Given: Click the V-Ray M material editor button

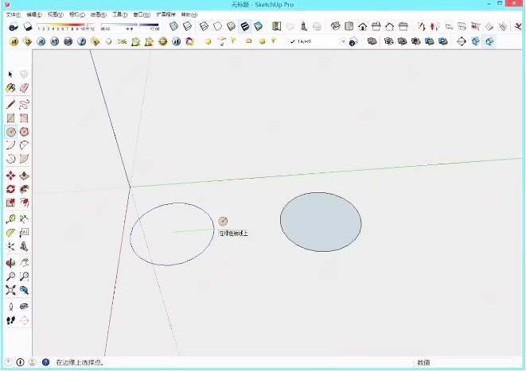Looking at the screenshot, I should coord(14,41).
